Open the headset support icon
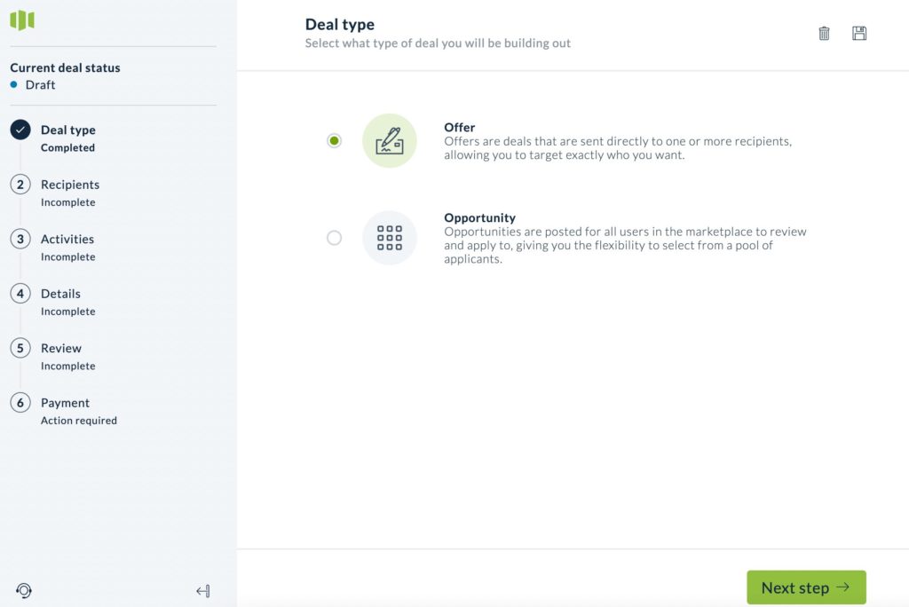Viewport: 909px width, 607px height. click(x=24, y=590)
